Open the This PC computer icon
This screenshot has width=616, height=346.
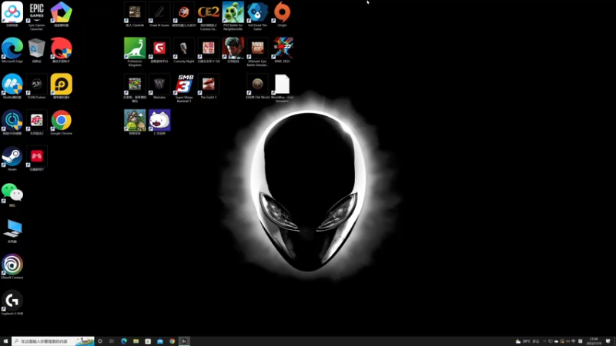(12, 229)
